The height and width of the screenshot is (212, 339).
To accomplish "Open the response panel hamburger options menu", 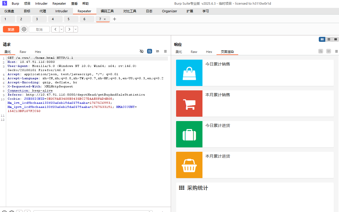I will coord(336,51).
